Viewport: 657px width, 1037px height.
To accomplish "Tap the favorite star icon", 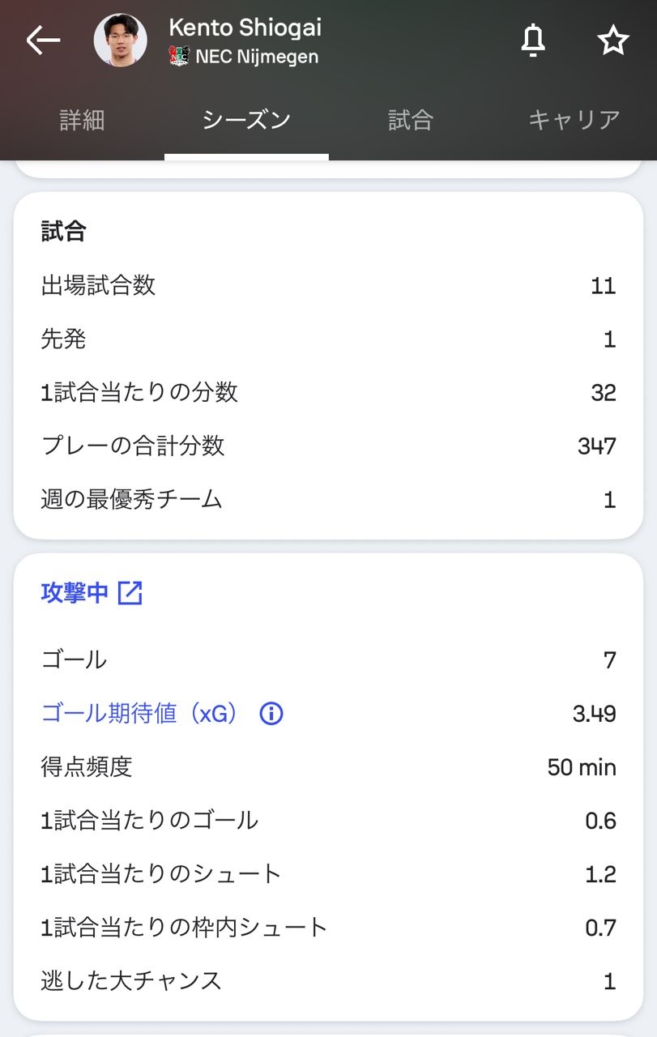I will tap(612, 40).
